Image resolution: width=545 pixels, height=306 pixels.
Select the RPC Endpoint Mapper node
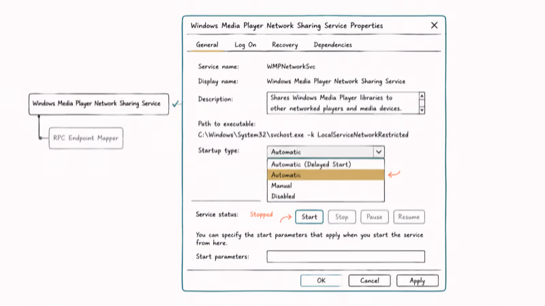(x=86, y=138)
